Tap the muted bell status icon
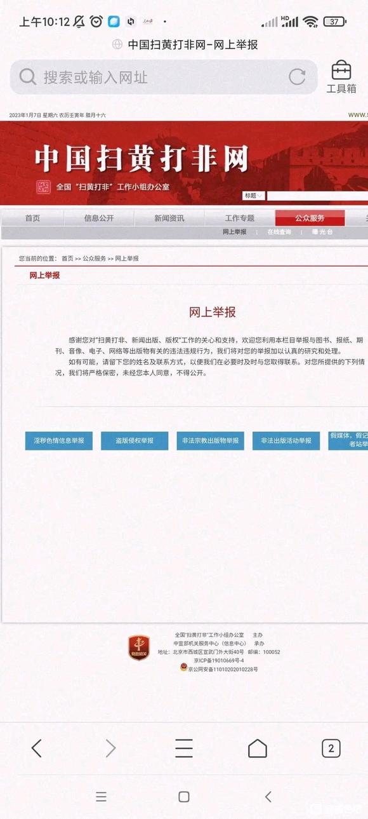The image size is (368, 819). [x=79, y=22]
